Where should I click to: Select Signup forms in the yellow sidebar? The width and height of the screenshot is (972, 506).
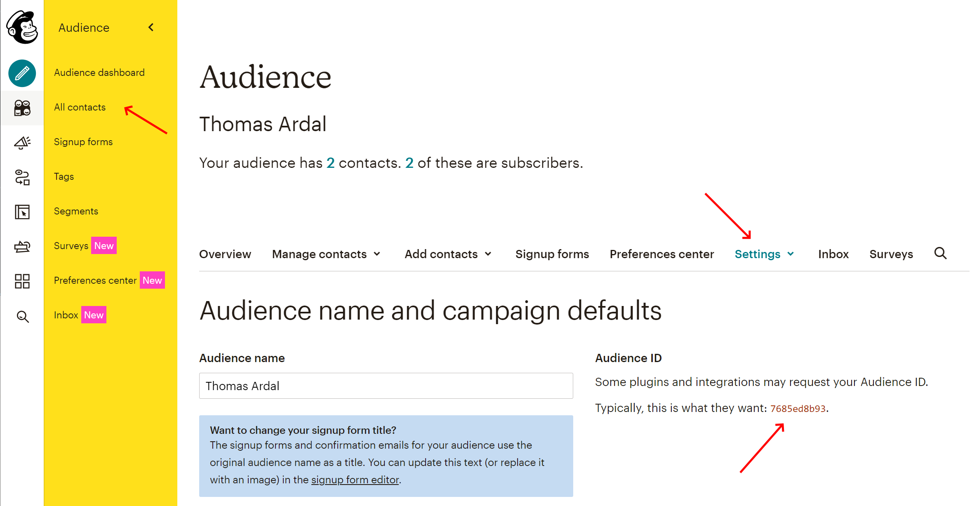point(83,141)
